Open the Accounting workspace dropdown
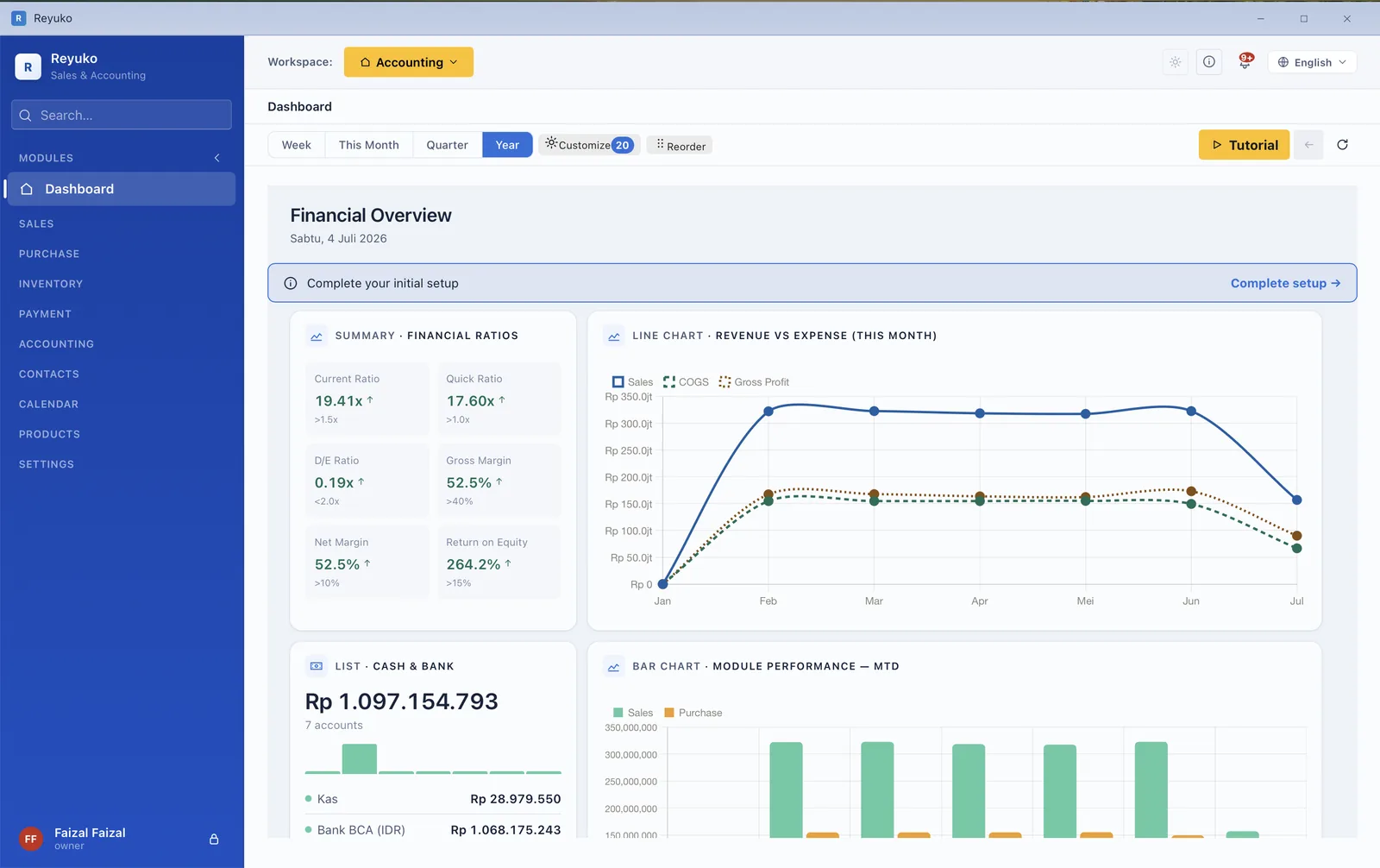Image resolution: width=1380 pixels, height=868 pixels. click(x=409, y=62)
